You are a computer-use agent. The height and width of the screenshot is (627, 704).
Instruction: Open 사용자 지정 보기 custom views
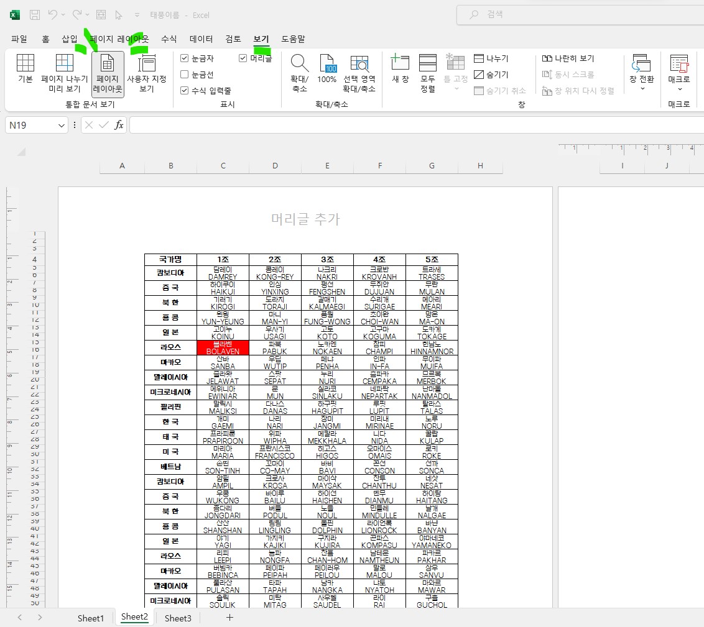146,73
